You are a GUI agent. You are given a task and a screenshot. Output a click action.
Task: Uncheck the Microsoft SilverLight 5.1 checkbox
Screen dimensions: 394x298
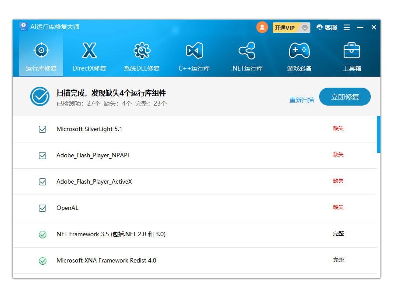(42, 129)
